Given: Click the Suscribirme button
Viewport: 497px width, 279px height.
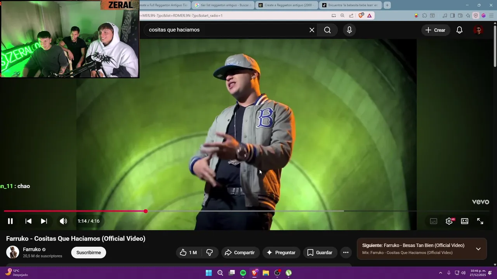Looking at the screenshot, I should 89,253.
